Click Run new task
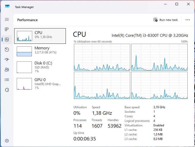Screen dimensions: 195x147 coord(166,20)
